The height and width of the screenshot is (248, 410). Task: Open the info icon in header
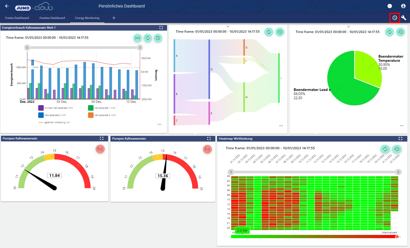point(390,6)
